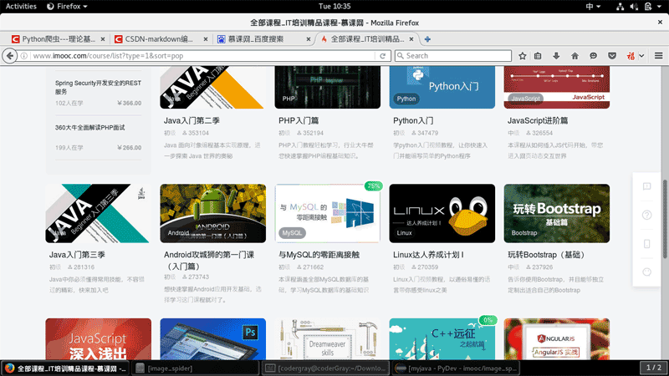The image size is (669, 376).
Task: Click the JavaScript深入浅出 thumbnail
Action: coord(98,339)
